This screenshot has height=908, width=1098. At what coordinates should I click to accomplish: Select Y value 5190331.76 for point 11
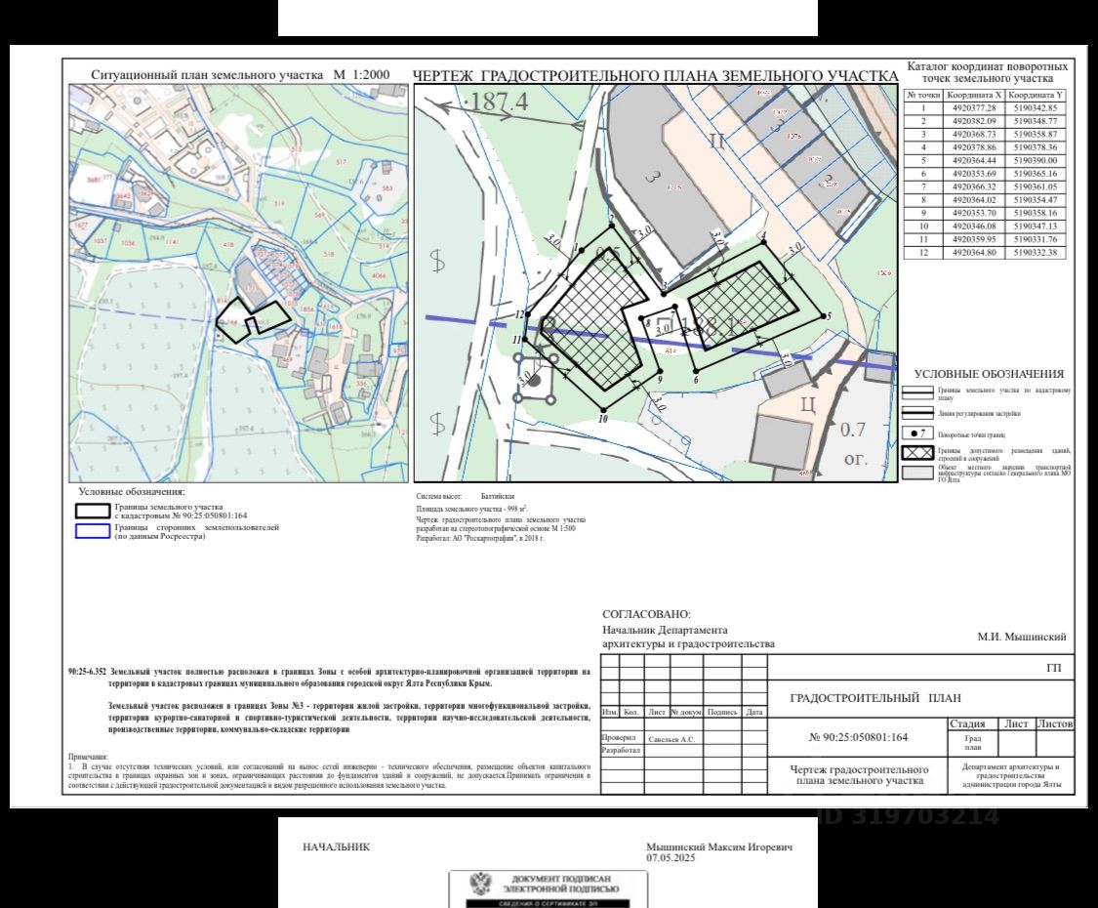click(x=1036, y=239)
